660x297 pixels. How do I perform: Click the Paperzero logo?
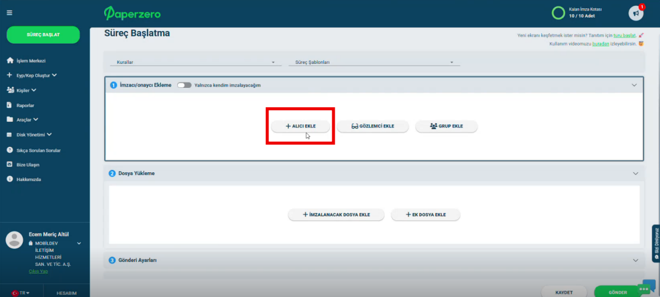pyautogui.click(x=132, y=13)
